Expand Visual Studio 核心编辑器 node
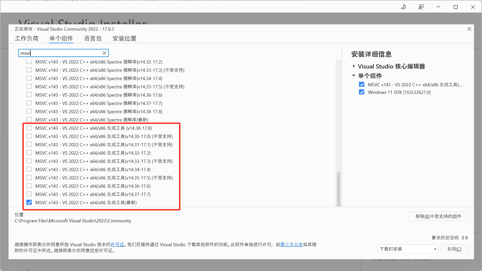 (x=354, y=66)
